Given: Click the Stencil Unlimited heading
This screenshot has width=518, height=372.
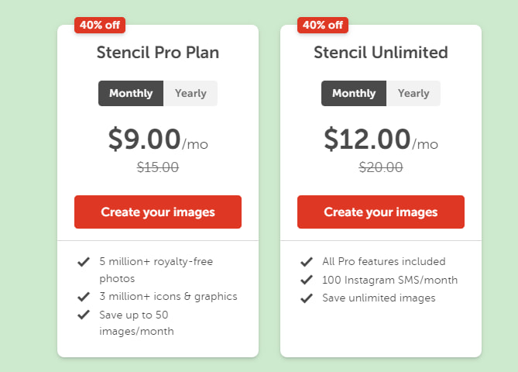Looking at the screenshot, I should click(x=381, y=53).
